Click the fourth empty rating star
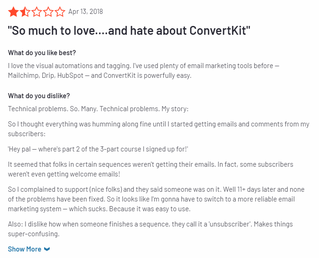 [x=48, y=12]
